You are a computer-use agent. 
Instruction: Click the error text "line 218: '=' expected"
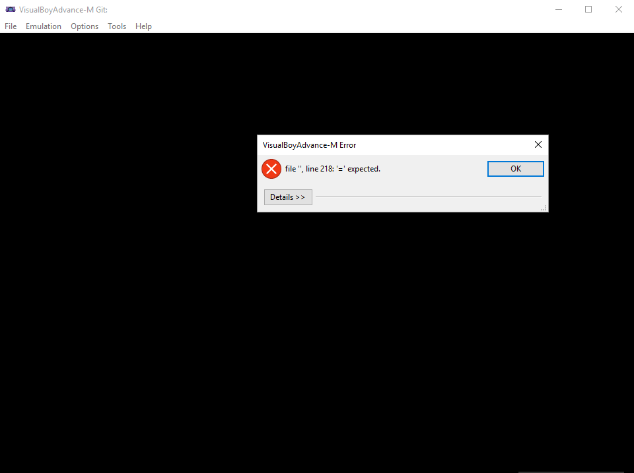tap(343, 169)
